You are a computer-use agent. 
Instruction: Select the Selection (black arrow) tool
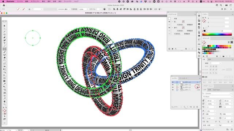pyautogui.click(x=4, y=26)
